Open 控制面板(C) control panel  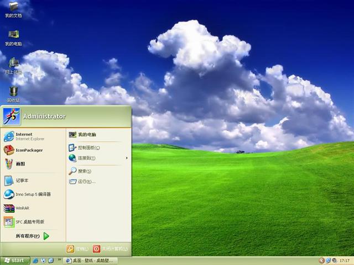click(98, 147)
